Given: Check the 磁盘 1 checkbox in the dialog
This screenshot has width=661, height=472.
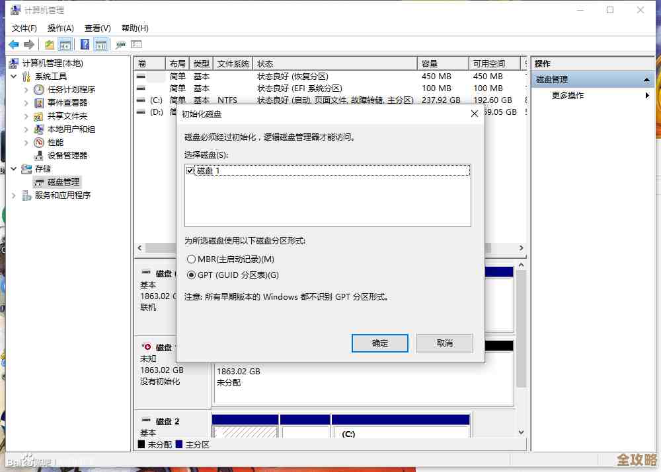Looking at the screenshot, I should click(x=191, y=170).
